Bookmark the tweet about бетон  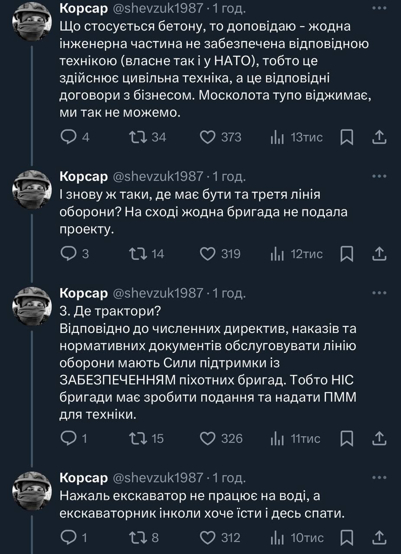[x=347, y=137]
